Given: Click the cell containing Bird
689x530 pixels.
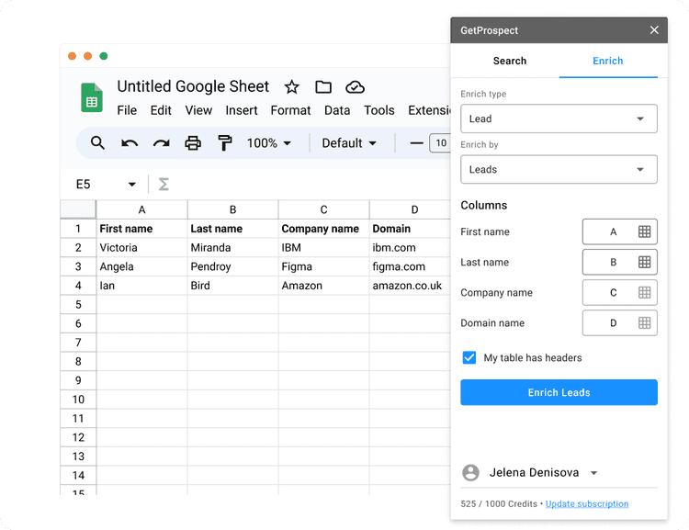Looking at the screenshot, I should [233, 286].
